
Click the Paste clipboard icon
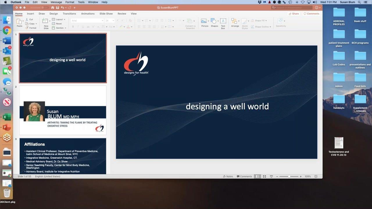click(19, 21)
